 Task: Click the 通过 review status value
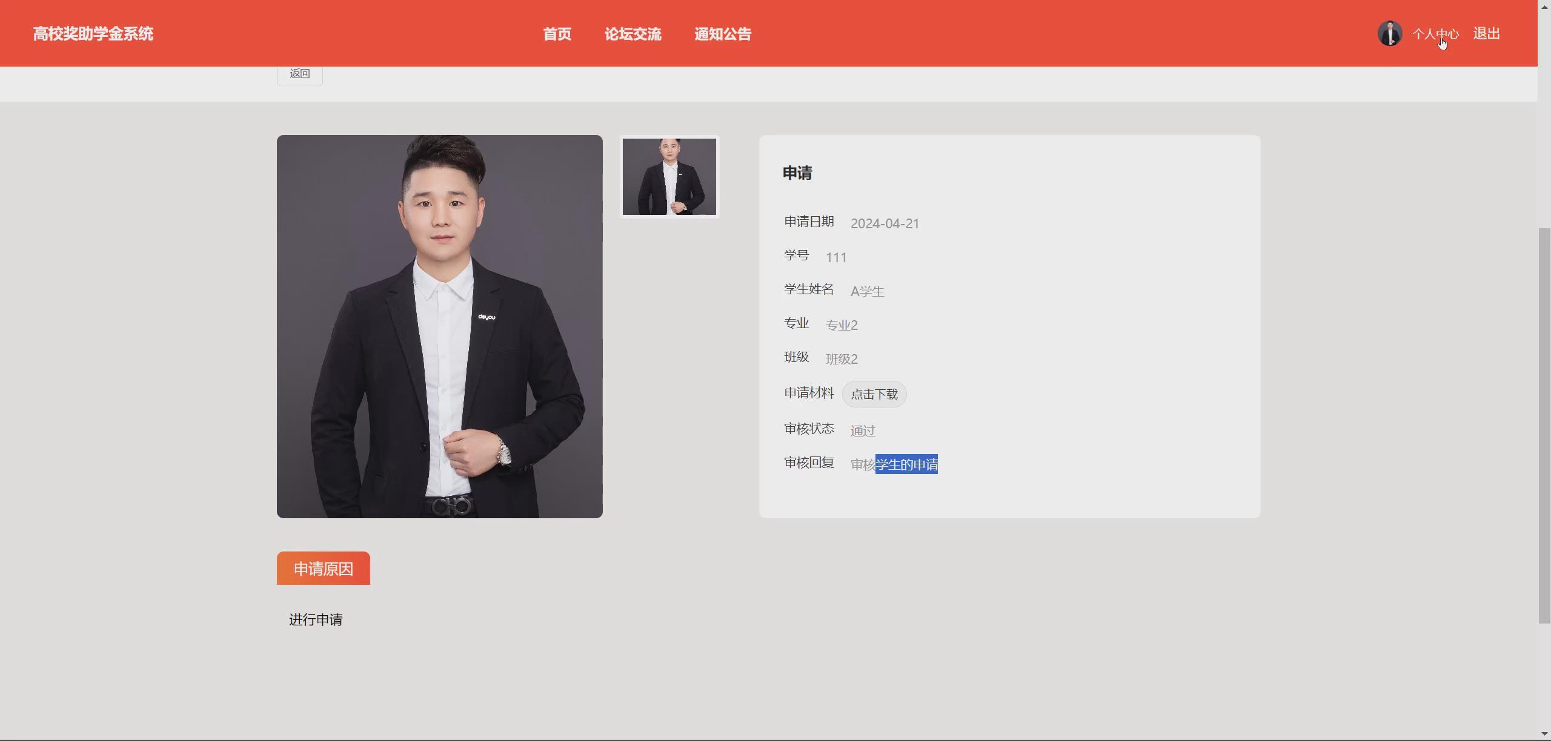click(863, 430)
